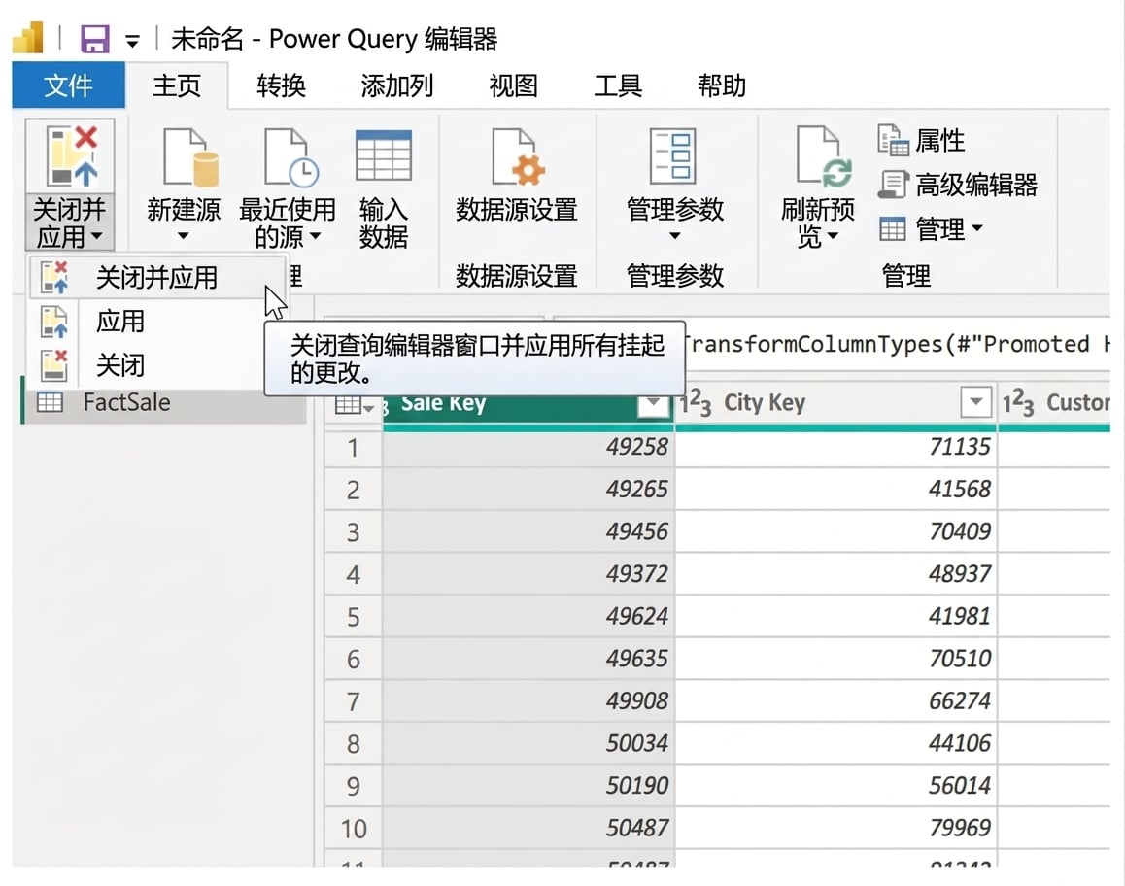The image size is (1125, 886).
Task: Click the Power BI logo icon
Action: point(29,37)
